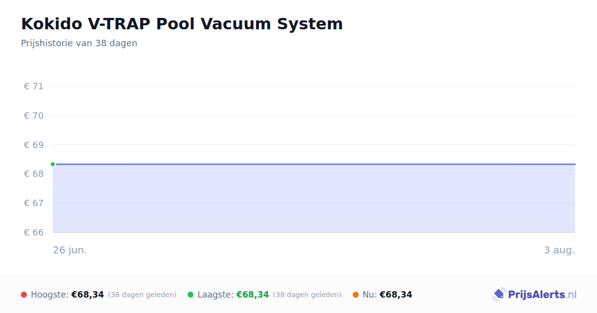Click the green data point on the chart line

point(53,164)
